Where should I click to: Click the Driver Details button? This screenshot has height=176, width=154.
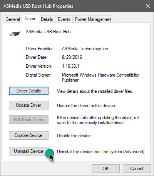pyautogui.click(x=28, y=91)
